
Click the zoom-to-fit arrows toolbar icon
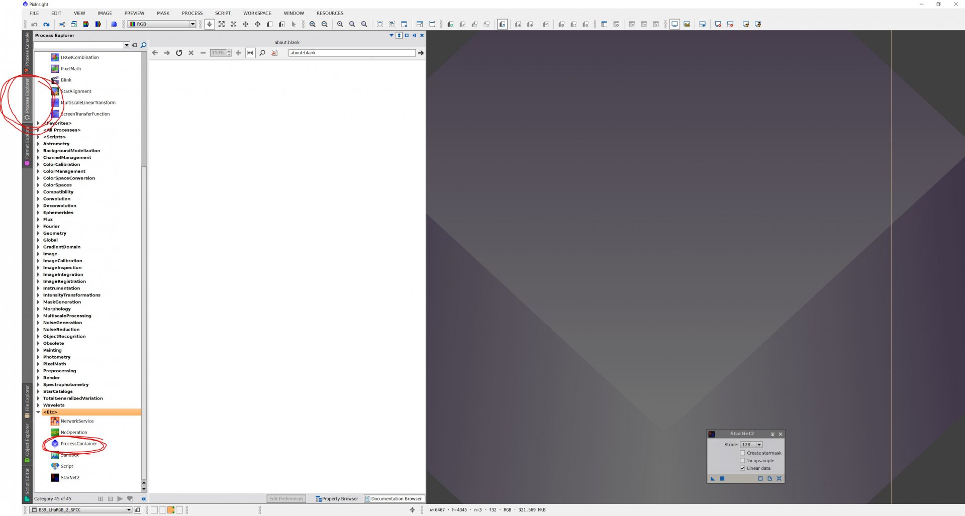[222, 24]
